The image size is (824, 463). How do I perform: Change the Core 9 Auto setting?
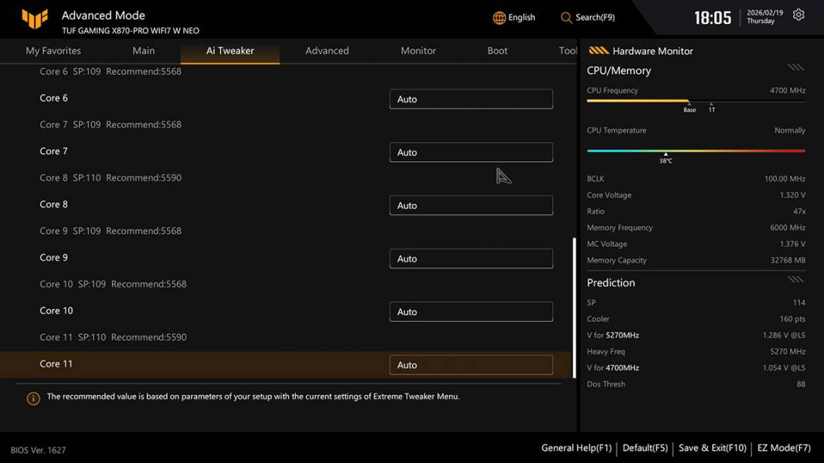click(471, 259)
